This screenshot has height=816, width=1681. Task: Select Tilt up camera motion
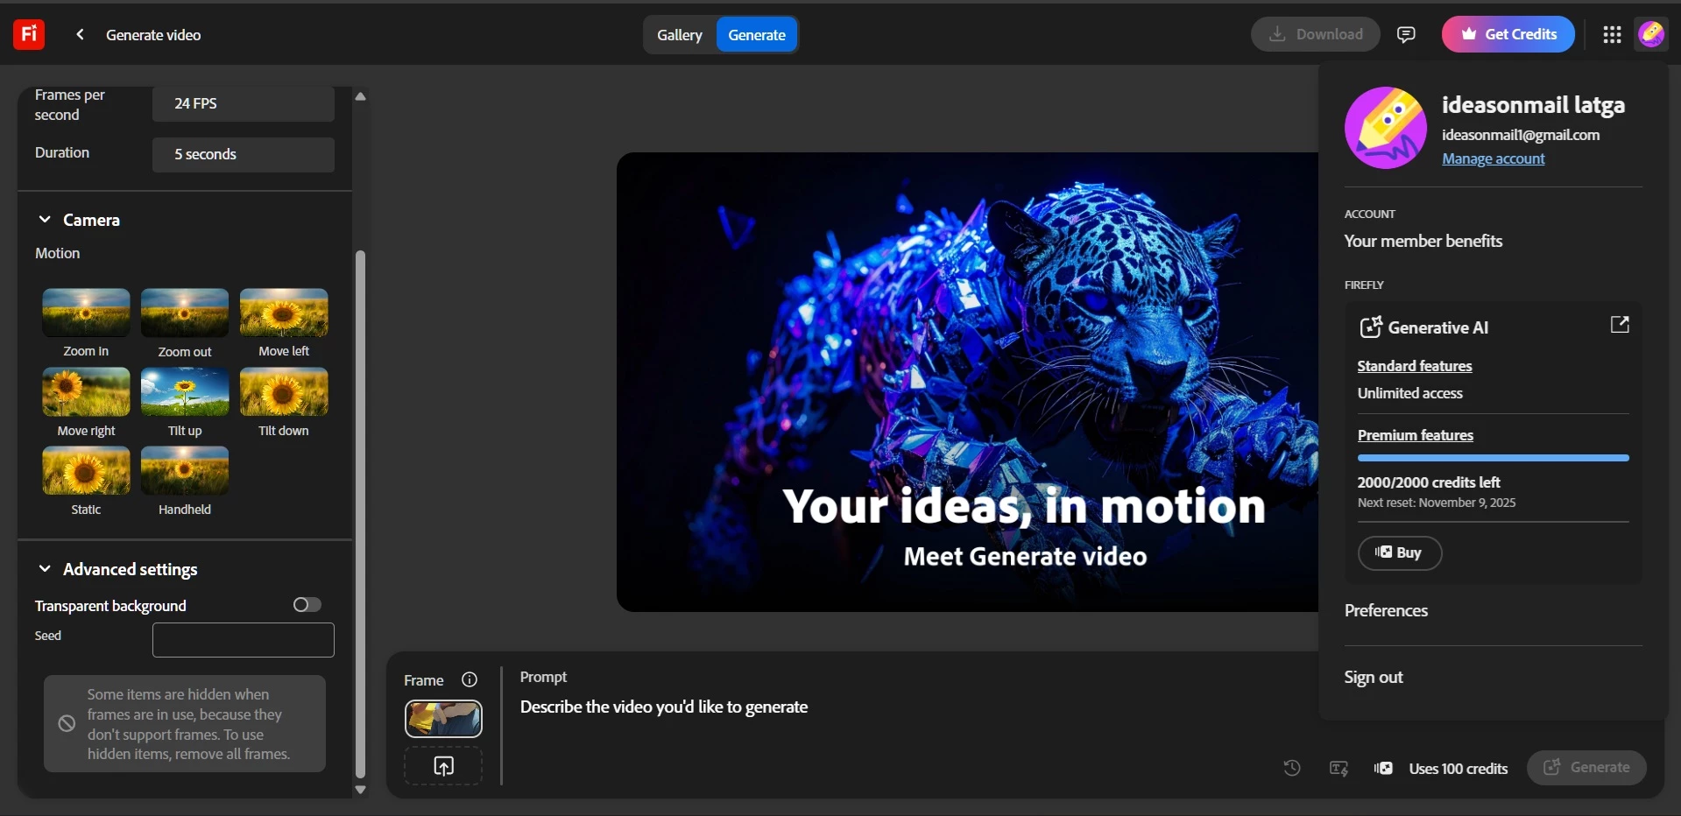click(185, 391)
